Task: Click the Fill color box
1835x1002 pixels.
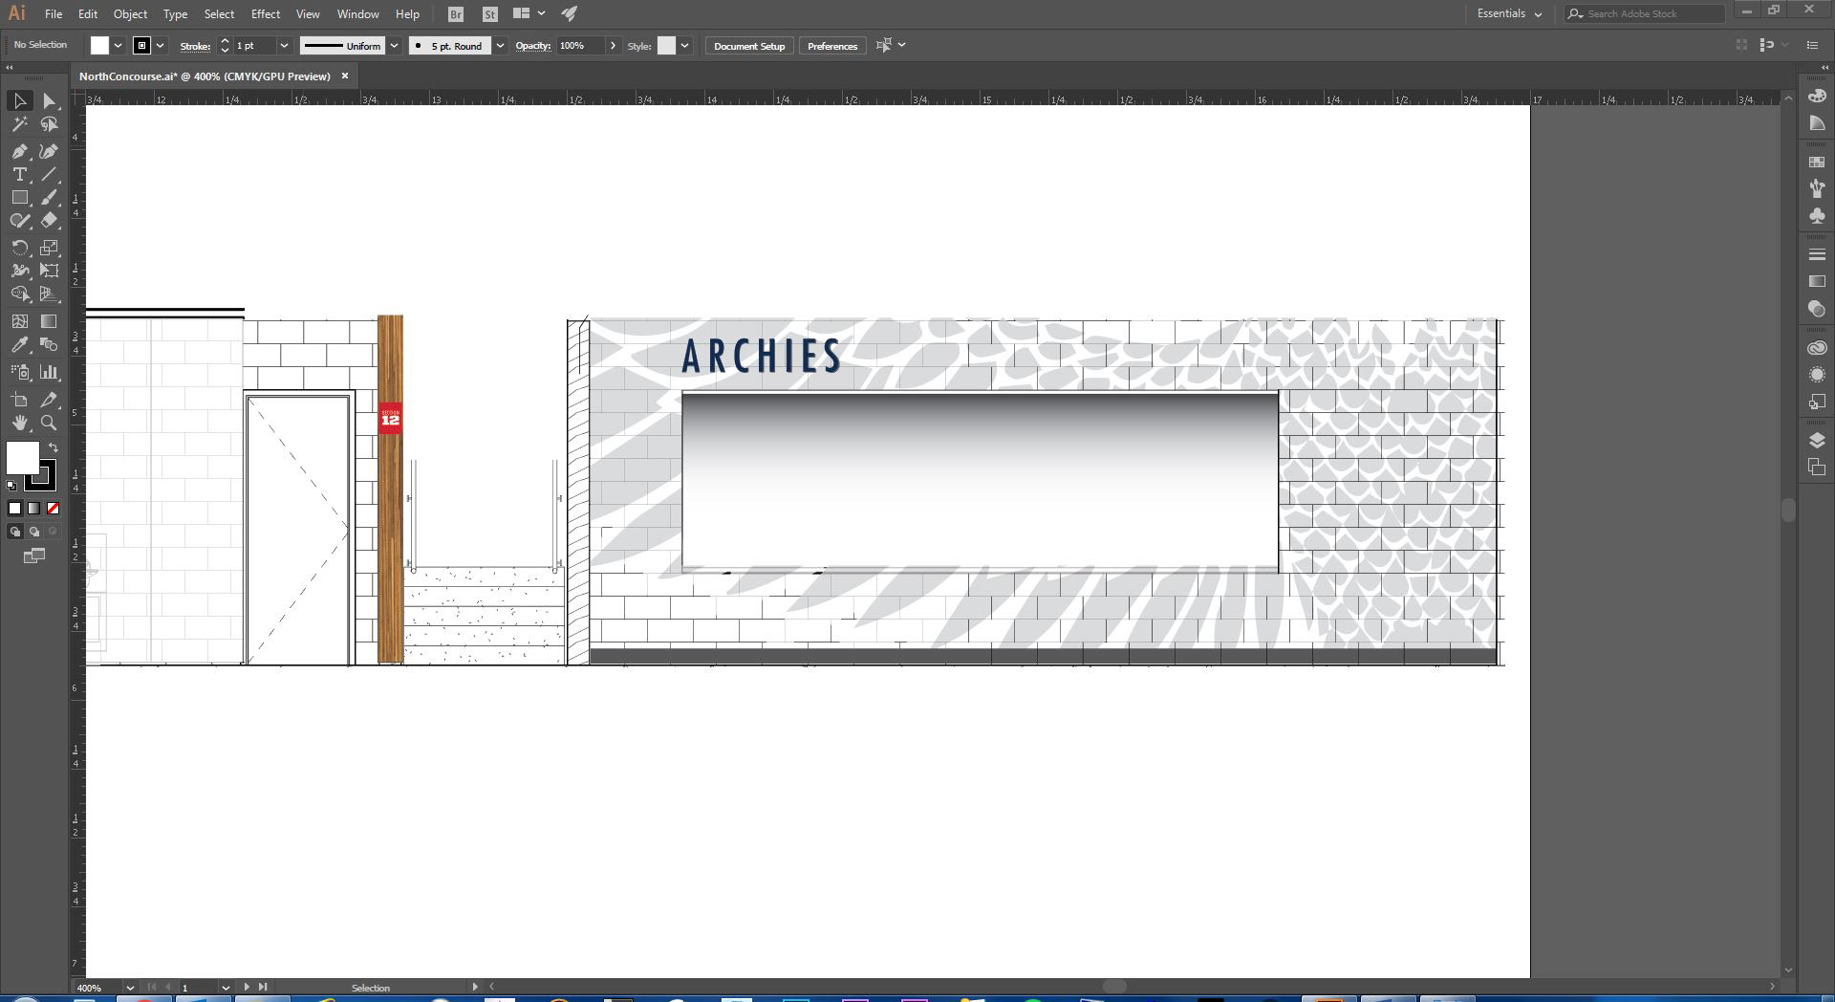Action: pos(23,458)
